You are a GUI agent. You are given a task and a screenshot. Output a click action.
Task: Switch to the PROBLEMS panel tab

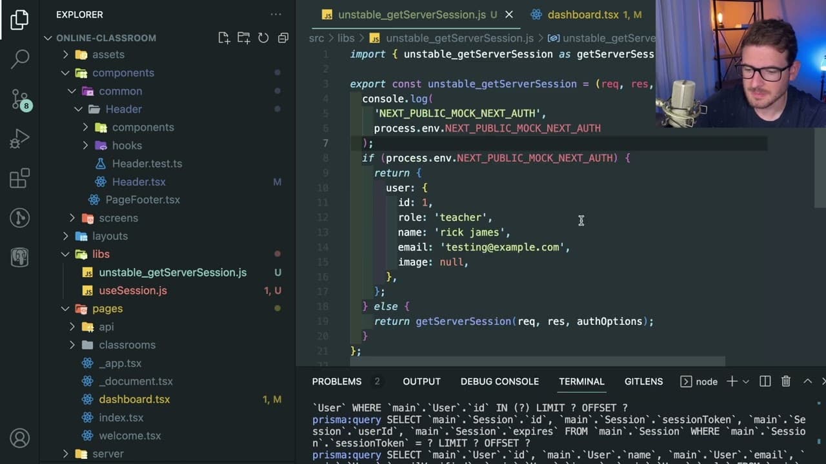[337, 382]
